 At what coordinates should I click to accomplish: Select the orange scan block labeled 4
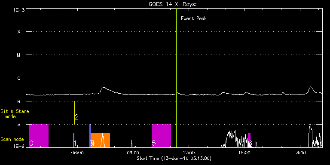101,140
